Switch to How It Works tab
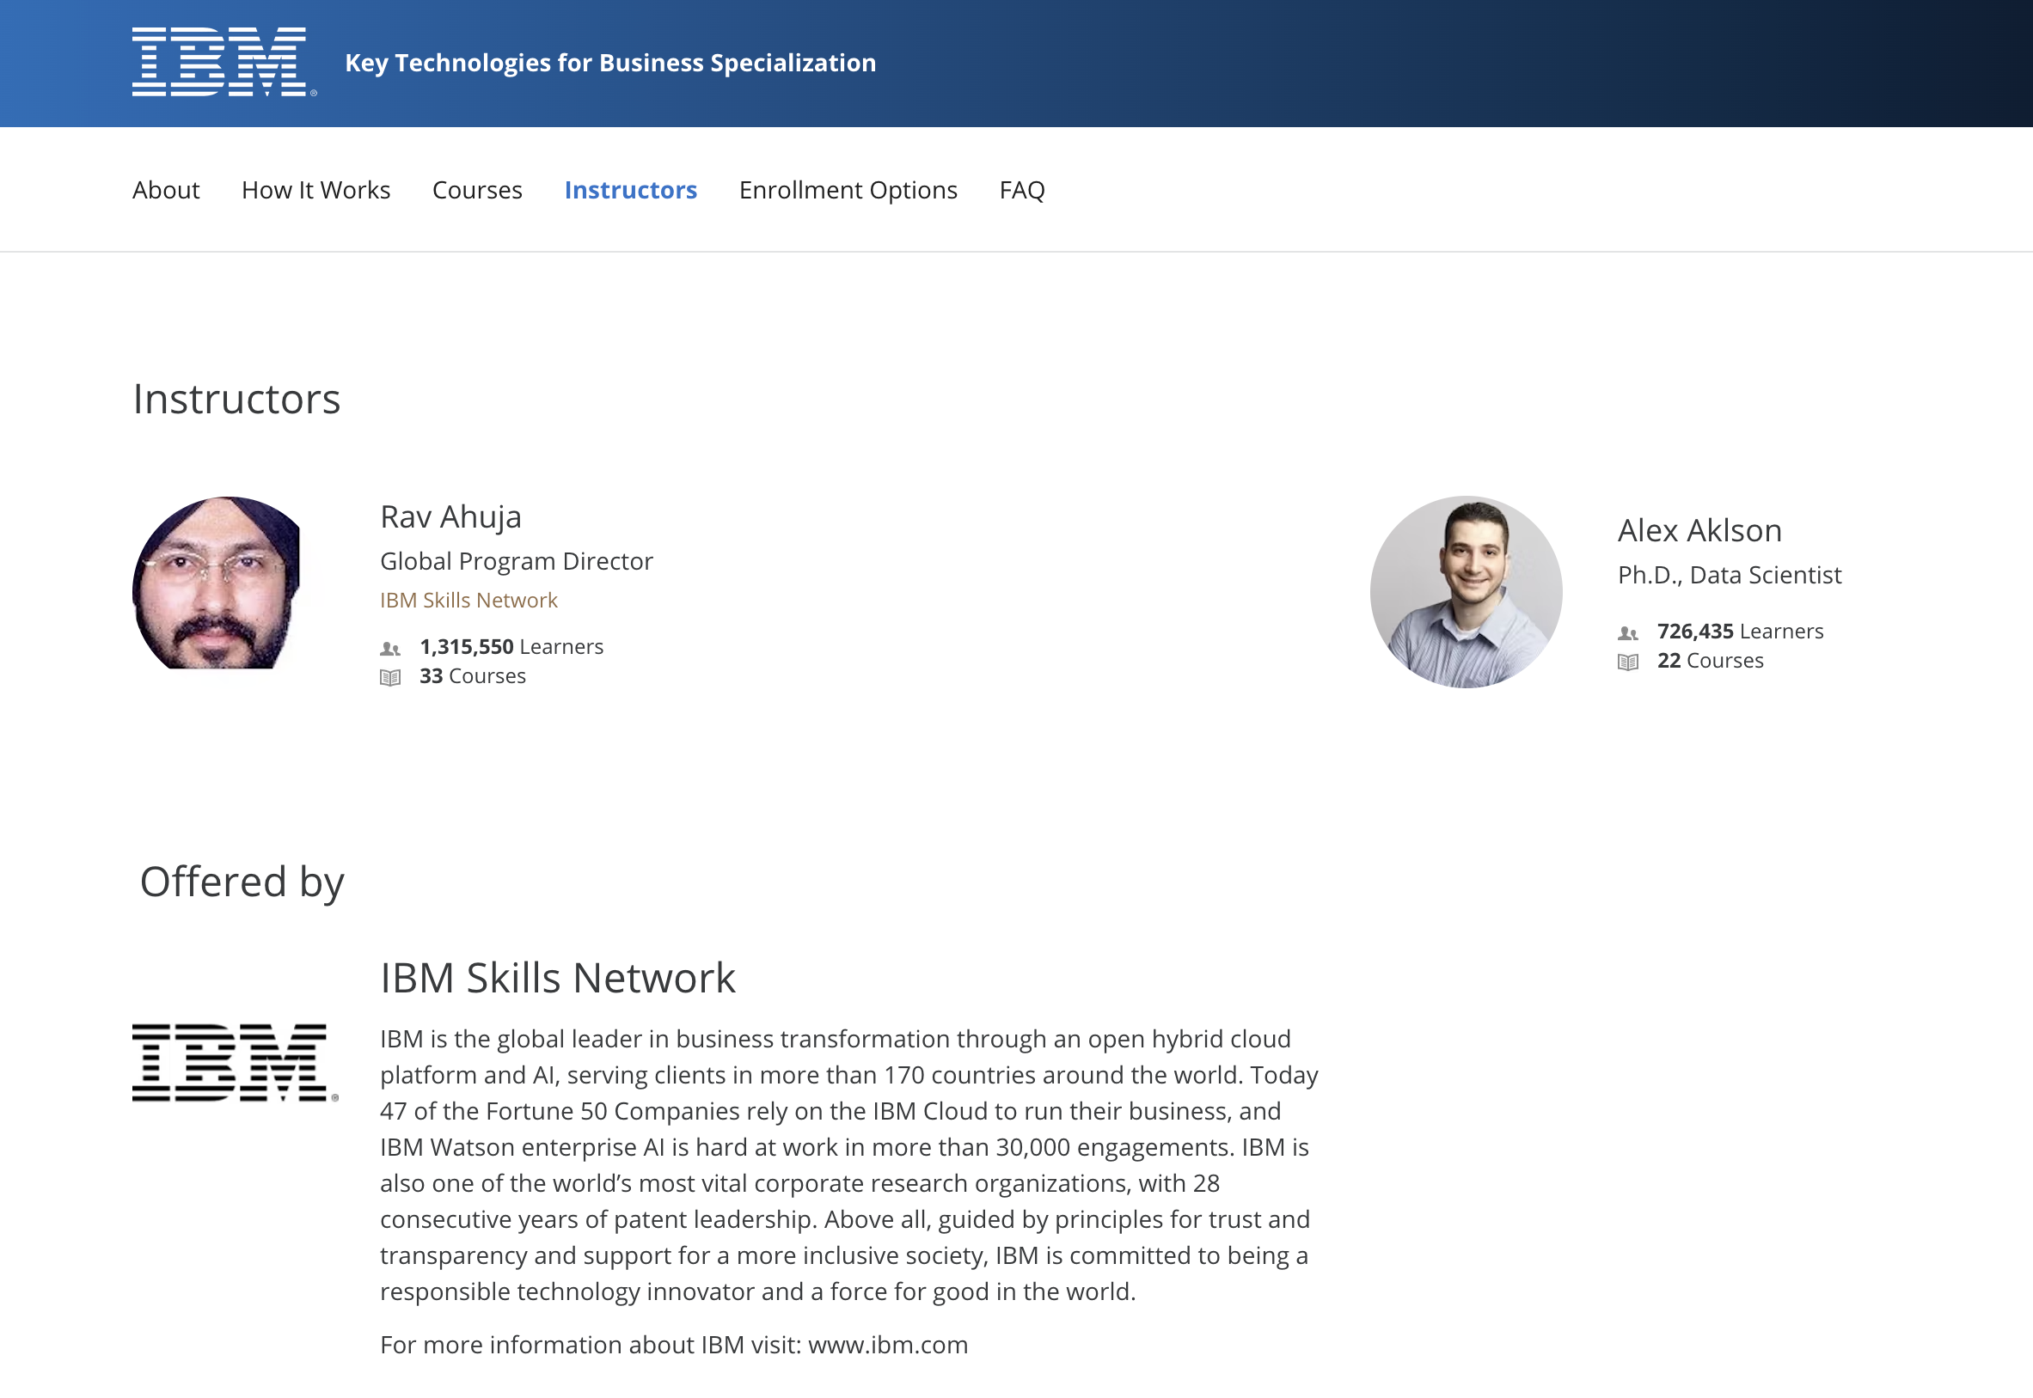The image size is (2033, 1398). tap(315, 190)
